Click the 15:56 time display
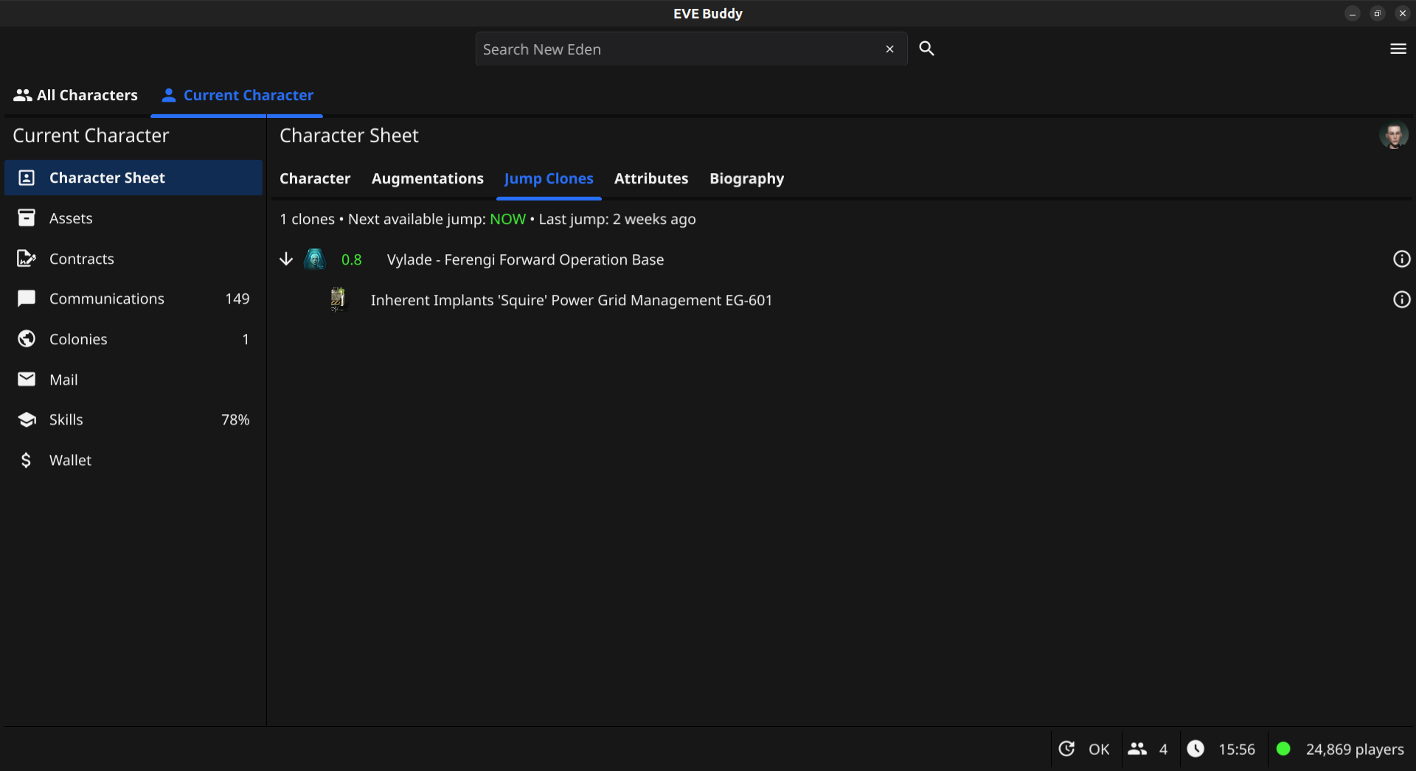1416x771 pixels. click(x=1237, y=750)
